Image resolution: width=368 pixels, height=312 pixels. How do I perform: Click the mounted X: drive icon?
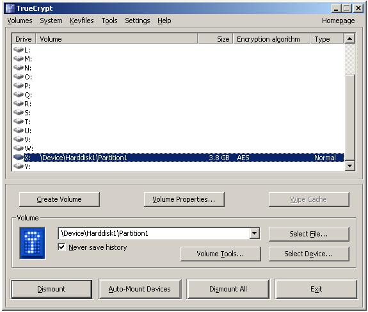click(x=19, y=157)
